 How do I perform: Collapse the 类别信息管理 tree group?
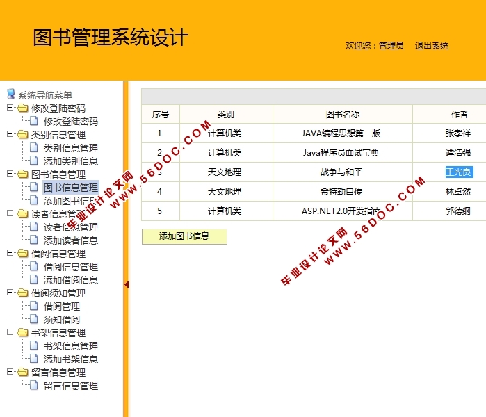10,134
